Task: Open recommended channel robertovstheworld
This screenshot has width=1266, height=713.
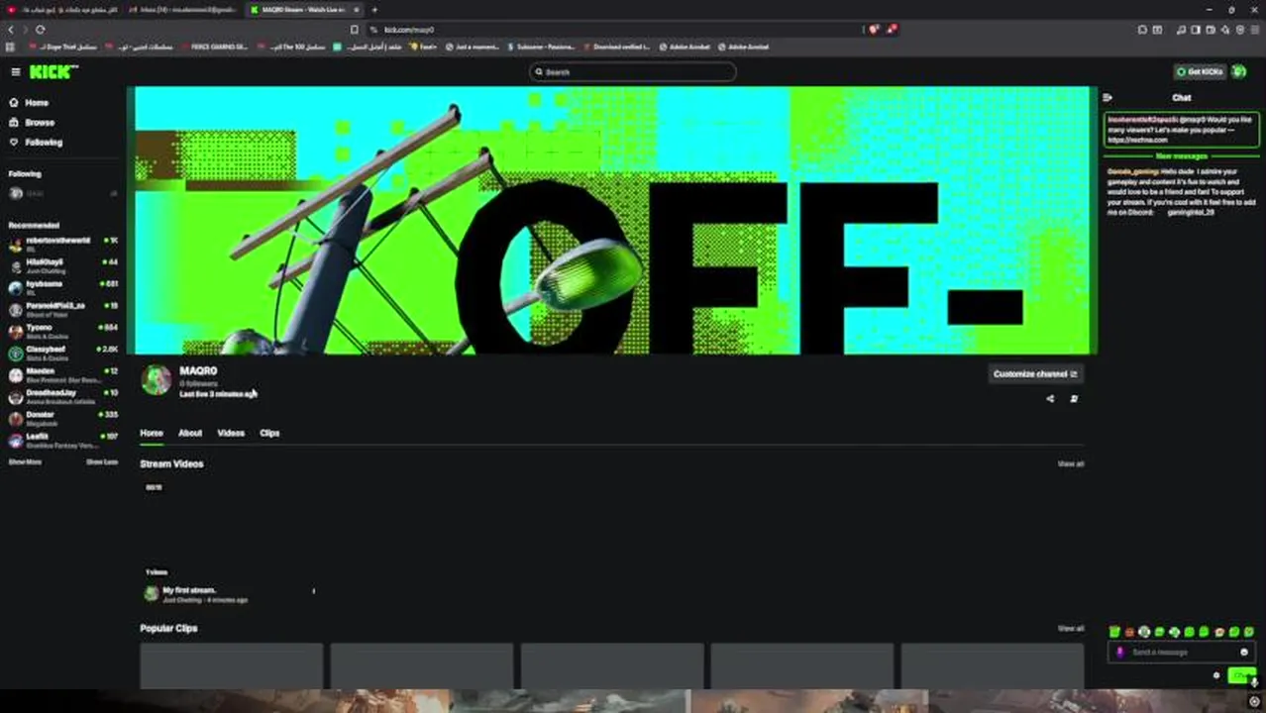Action: coord(63,244)
